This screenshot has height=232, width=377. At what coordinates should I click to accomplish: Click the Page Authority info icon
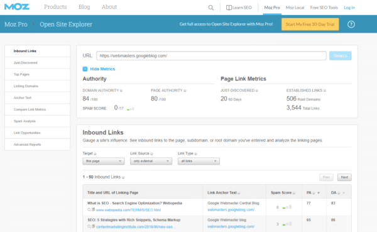click(x=185, y=91)
